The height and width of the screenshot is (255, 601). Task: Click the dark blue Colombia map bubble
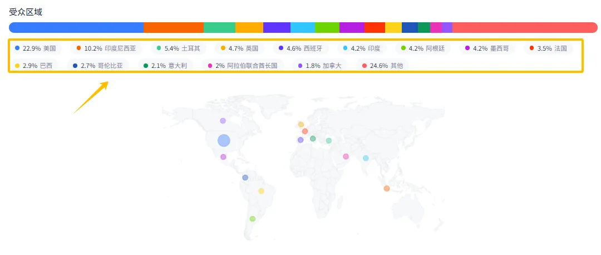(245, 178)
